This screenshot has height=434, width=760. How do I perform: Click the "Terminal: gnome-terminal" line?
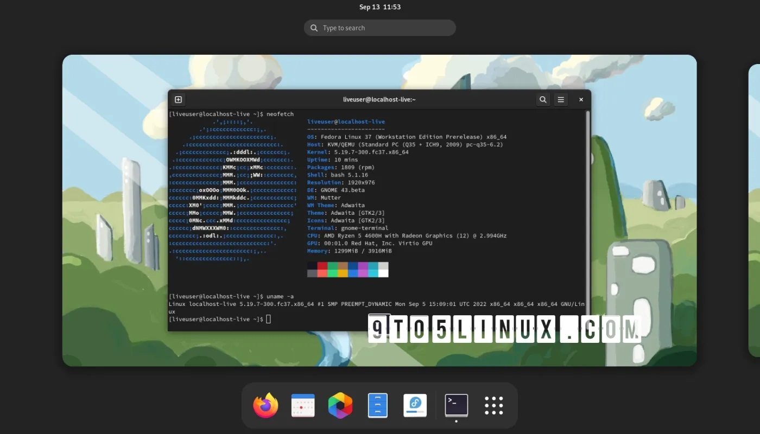[x=347, y=228]
